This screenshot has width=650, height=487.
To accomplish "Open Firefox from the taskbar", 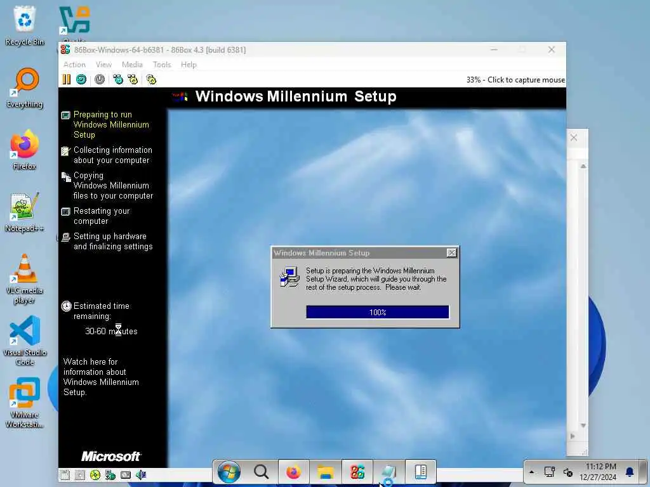I will tap(293, 472).
